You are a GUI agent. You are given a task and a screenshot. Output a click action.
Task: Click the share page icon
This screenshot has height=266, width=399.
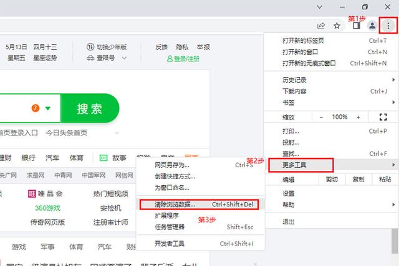[x=321, y=25]
